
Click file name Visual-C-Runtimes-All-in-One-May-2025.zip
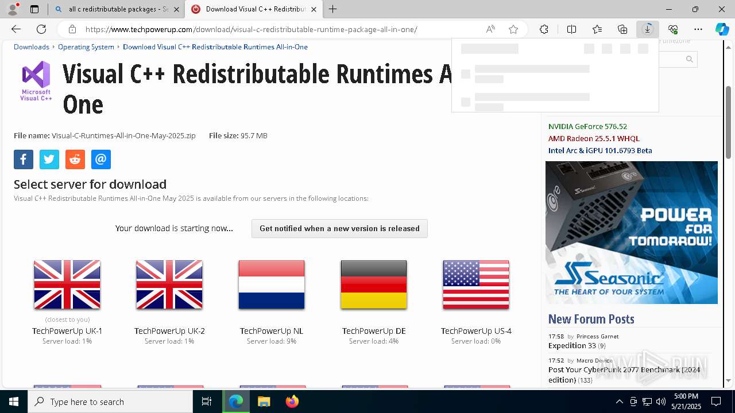point(123,136)
